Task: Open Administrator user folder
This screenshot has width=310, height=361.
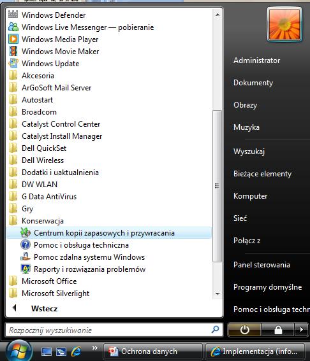Action: pyautogui.click(x=256, y=60)
